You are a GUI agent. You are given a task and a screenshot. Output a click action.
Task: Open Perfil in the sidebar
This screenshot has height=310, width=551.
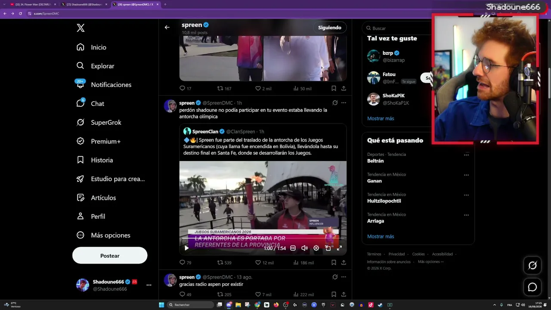coord(90,217)
